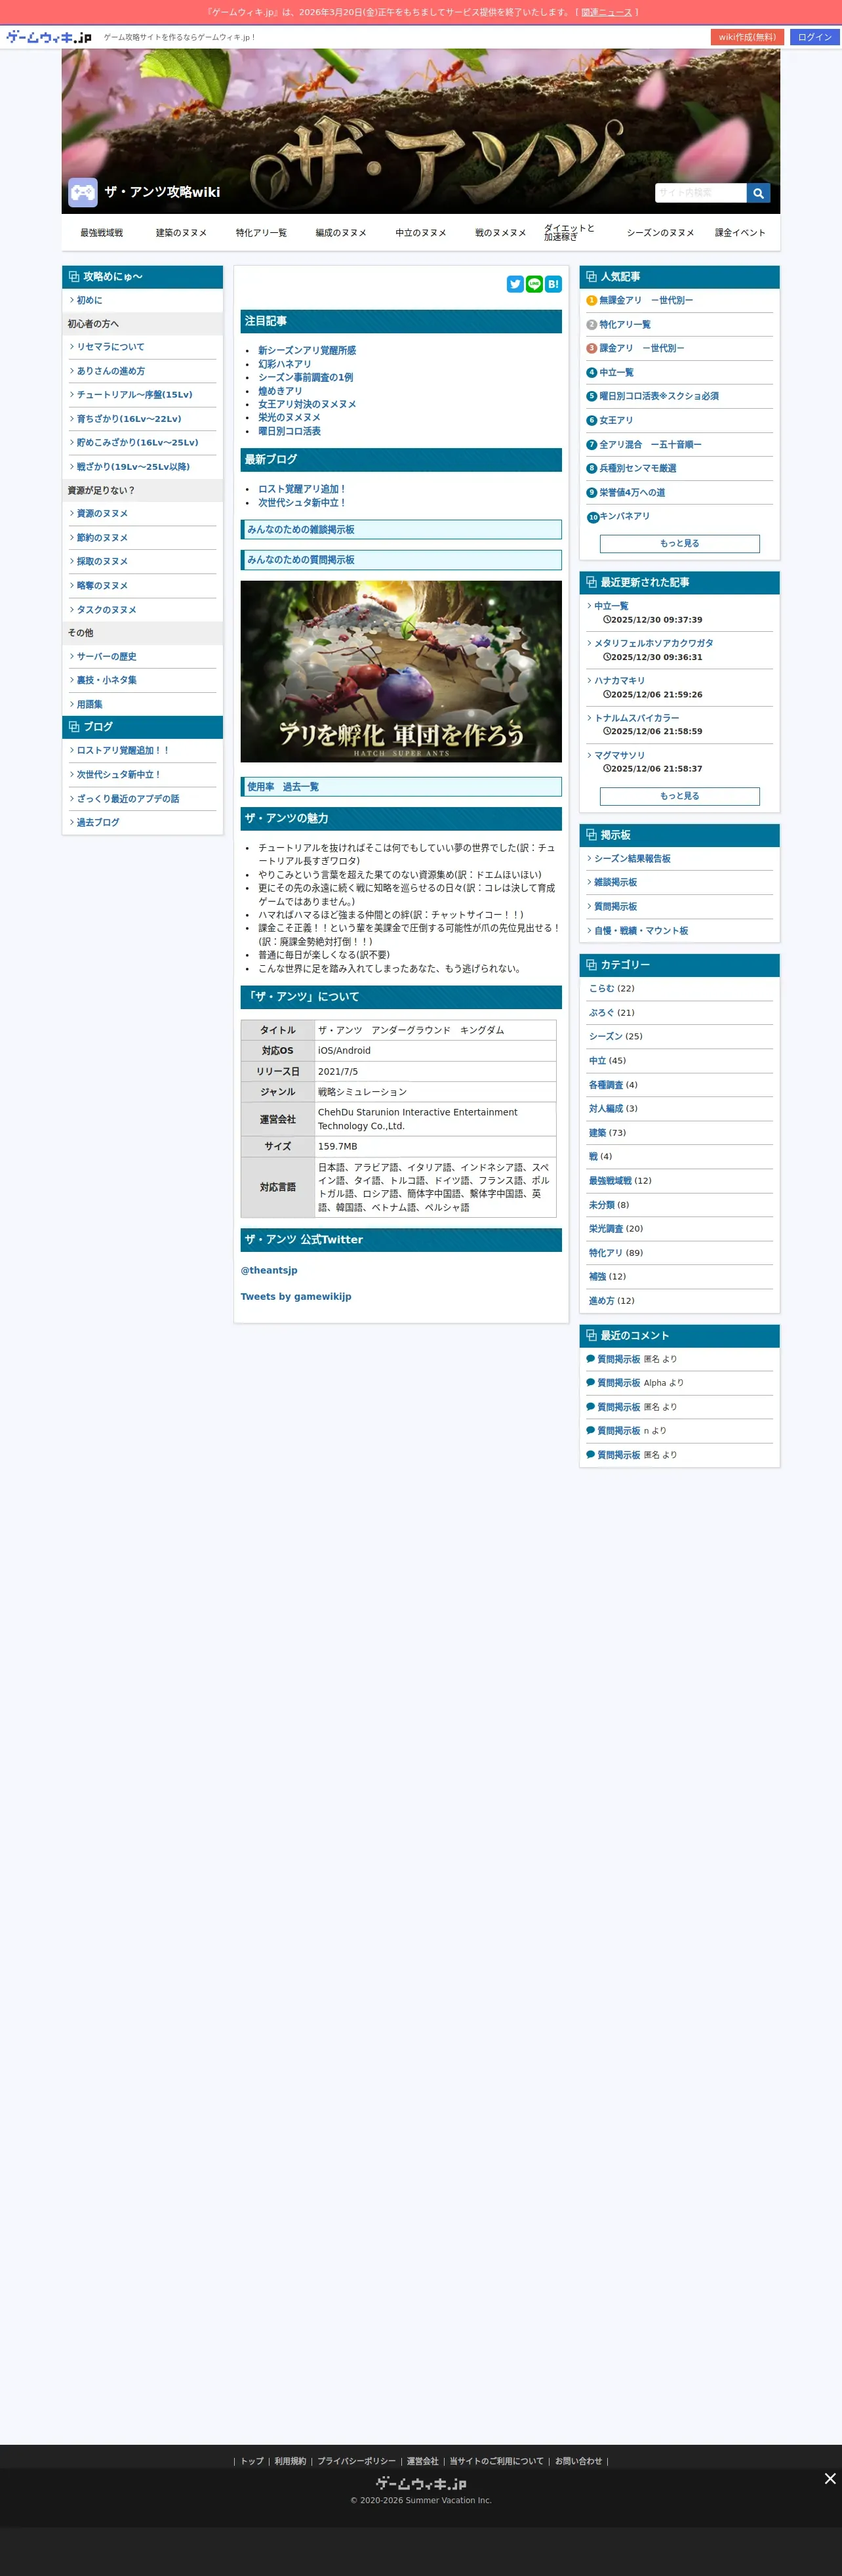Open 初めに in the sidebar

[90, 300]
